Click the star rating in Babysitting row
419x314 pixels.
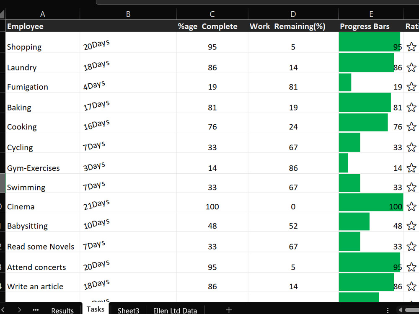(411, 226)
